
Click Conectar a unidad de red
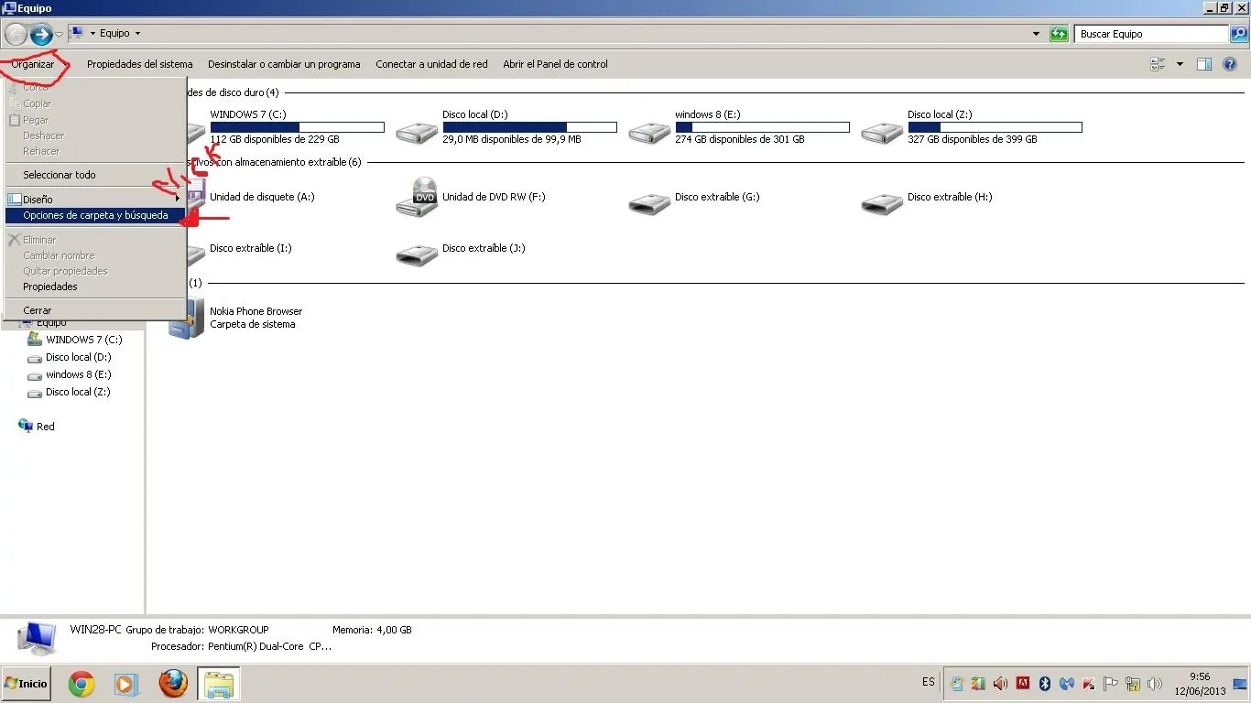(431, 64)
